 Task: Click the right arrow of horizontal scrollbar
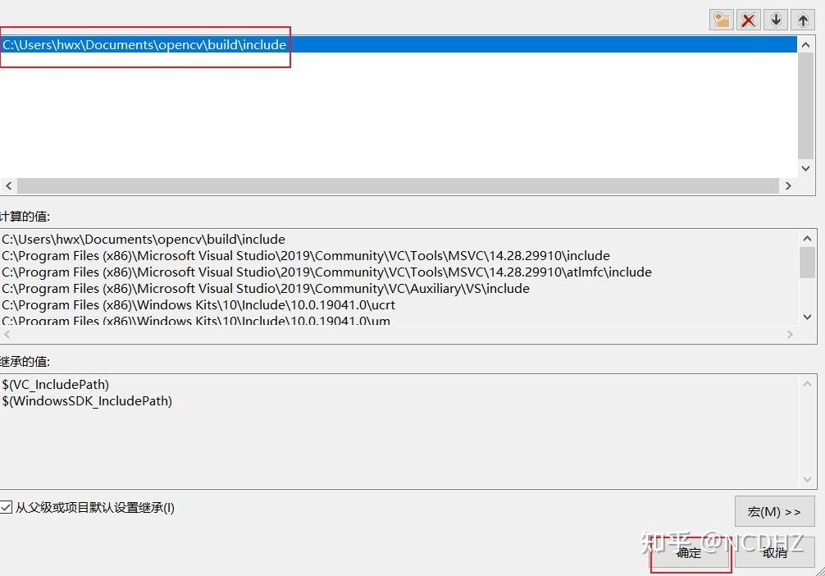tap(788, 185)
